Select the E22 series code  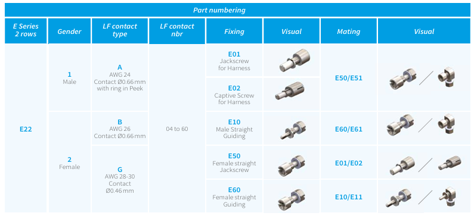coord(26,129)
